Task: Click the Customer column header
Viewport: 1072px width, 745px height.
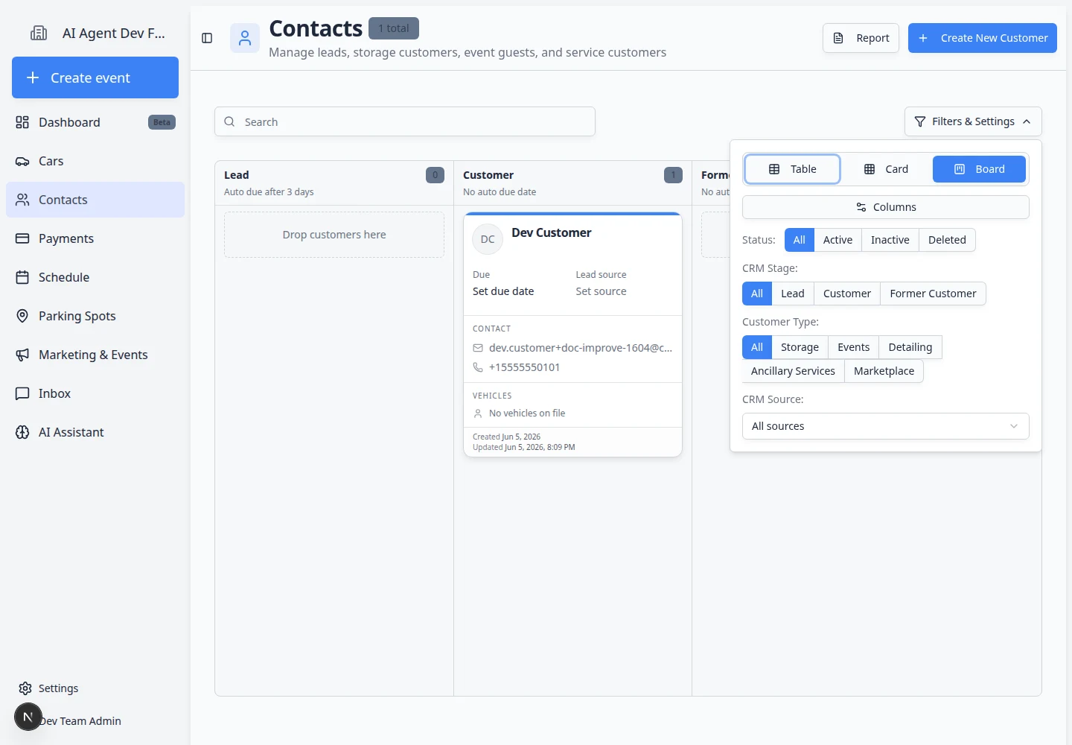Action: click(572, 183)
